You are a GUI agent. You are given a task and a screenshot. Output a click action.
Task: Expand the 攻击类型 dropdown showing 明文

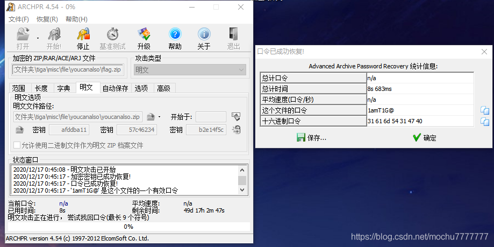pyautogui.click(x=190, y=70)
